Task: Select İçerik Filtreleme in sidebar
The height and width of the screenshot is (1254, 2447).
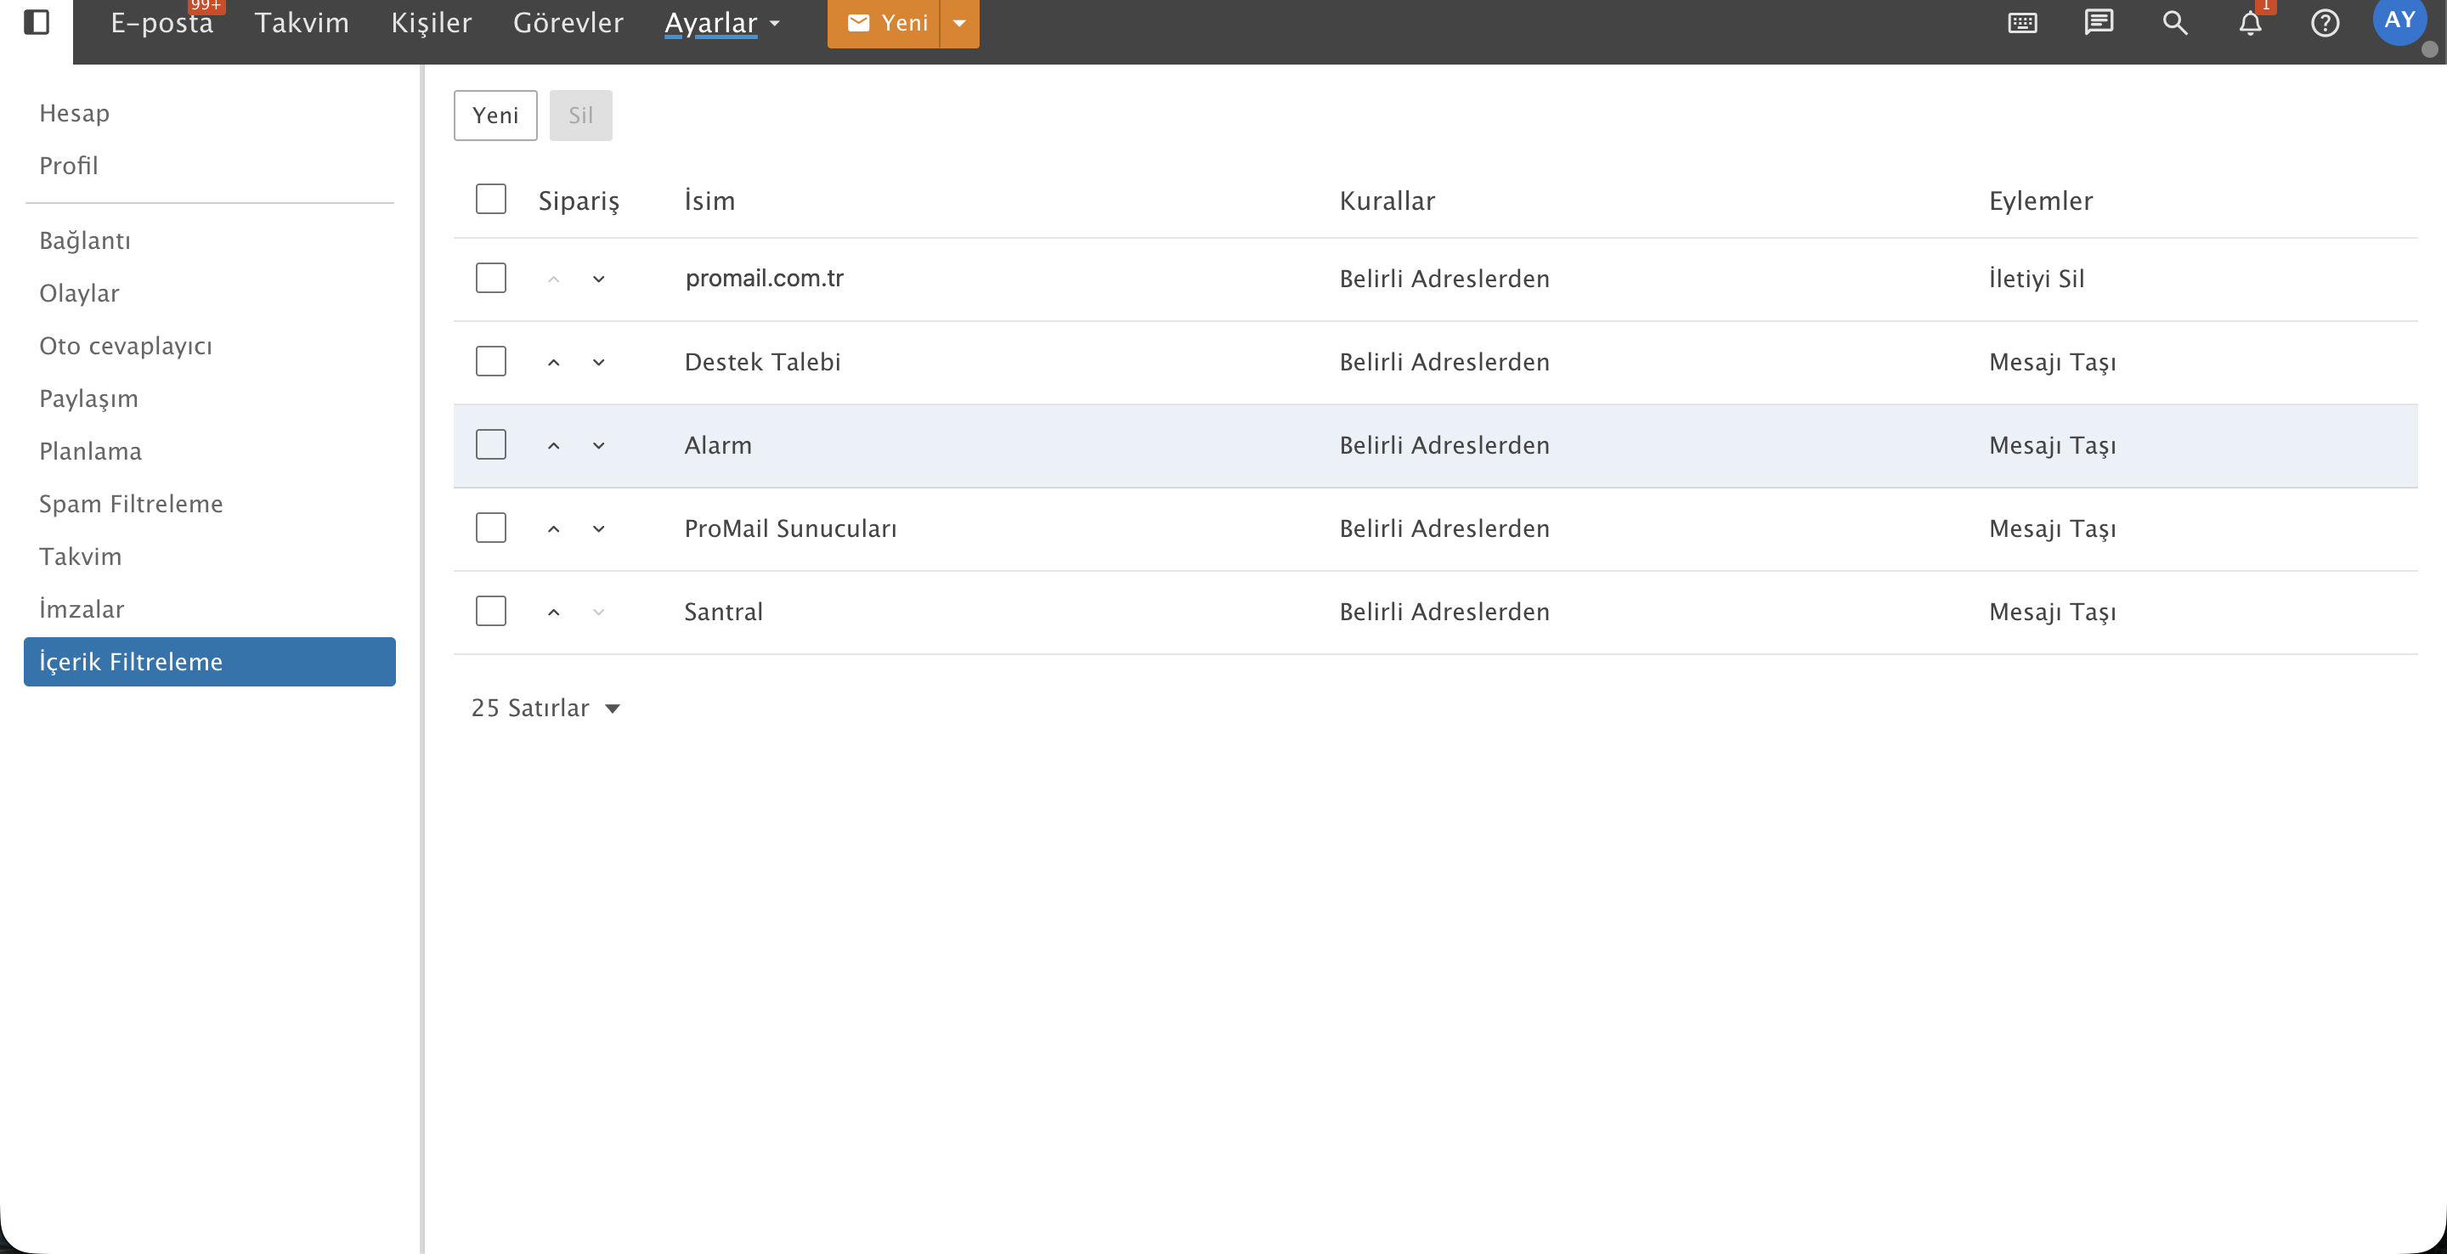Action: (209, 662)
